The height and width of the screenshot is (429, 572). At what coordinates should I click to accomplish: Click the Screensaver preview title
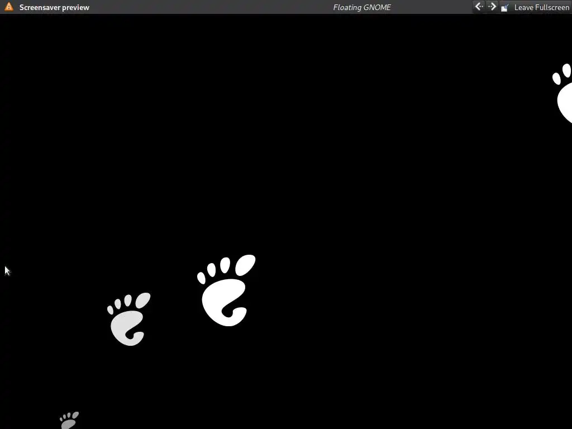point(54,7)
